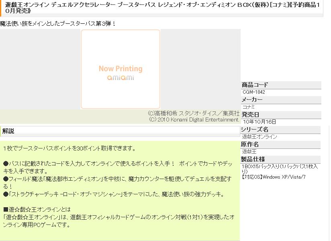Select product code value CGM-1842
The height and width of the screenshot is (241, 331).
click(x=253, y=92)
